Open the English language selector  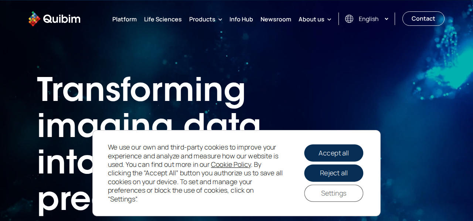coord(368,19)
